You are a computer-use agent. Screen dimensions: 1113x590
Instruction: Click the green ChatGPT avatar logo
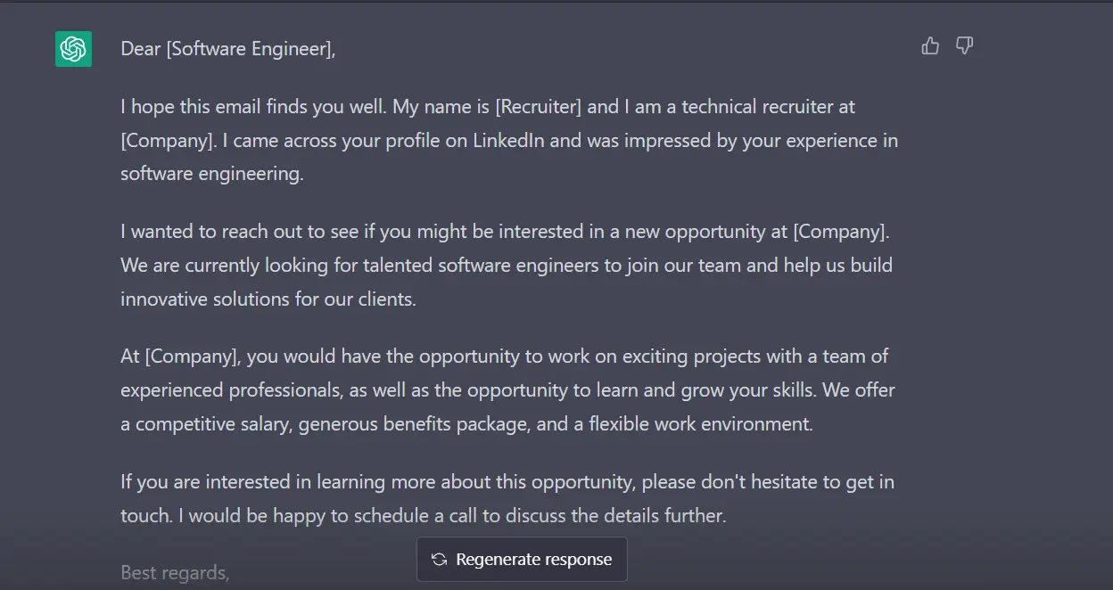point(74,48)
